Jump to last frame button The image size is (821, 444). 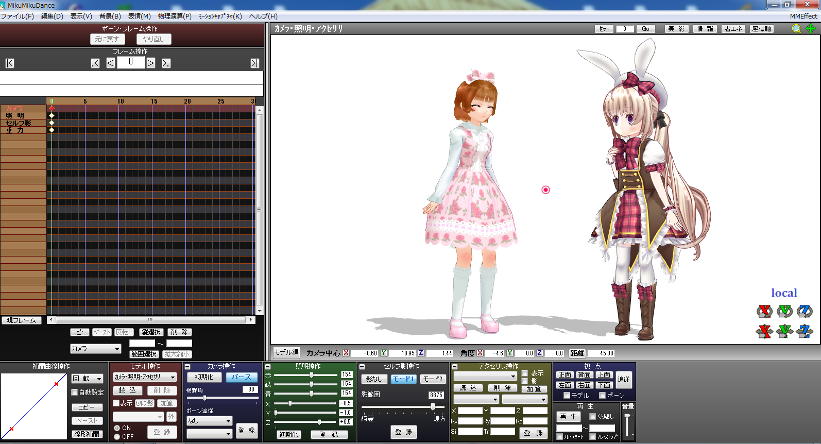tap(254, 63)
